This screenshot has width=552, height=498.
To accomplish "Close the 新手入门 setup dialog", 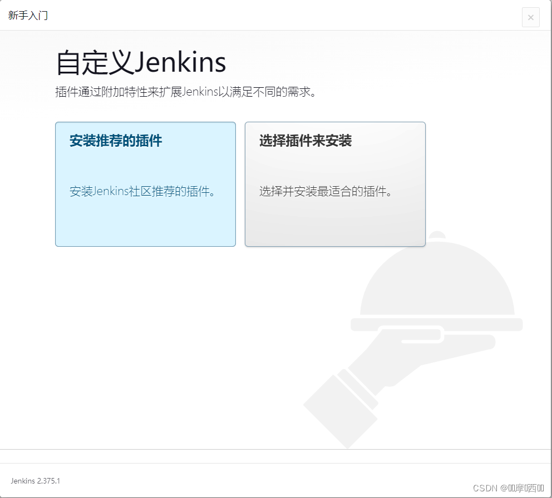I will [530, 17].
